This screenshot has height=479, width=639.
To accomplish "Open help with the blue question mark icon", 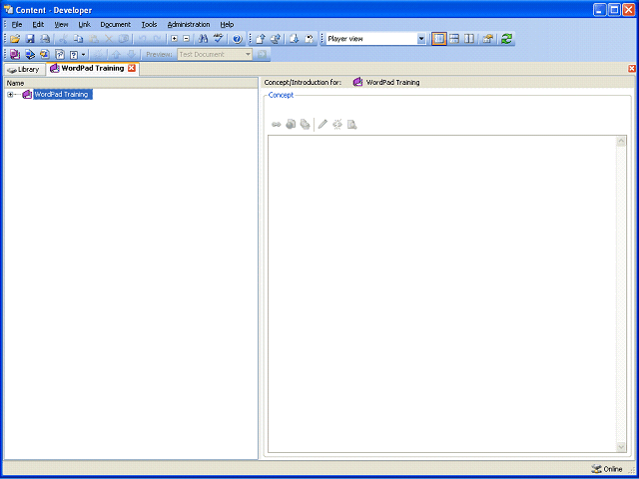I will (238, 39).
